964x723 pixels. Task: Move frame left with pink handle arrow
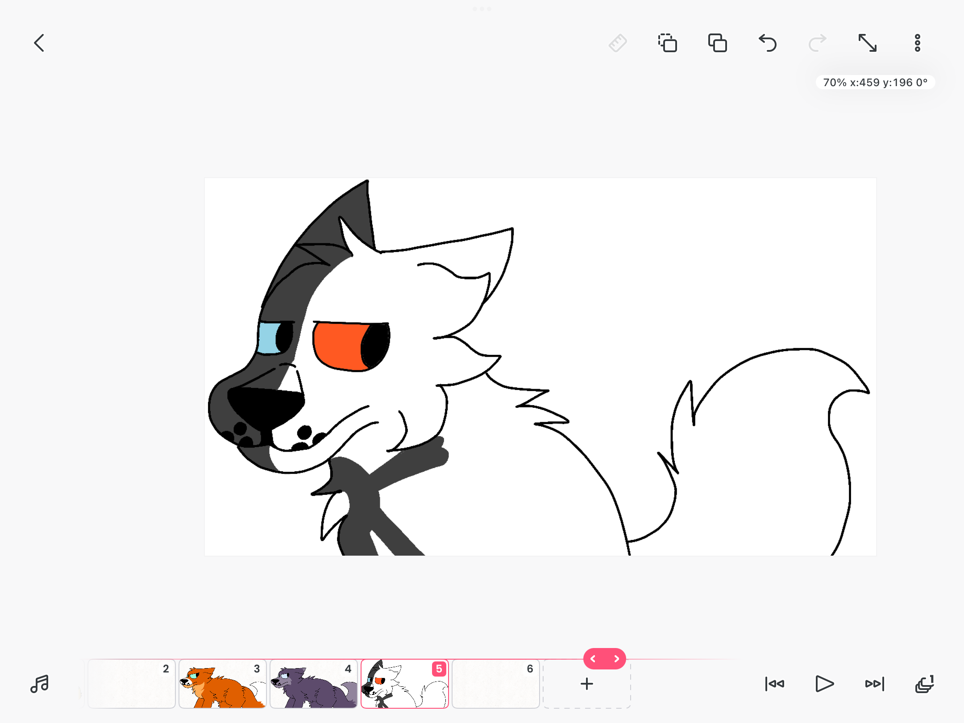593,659
